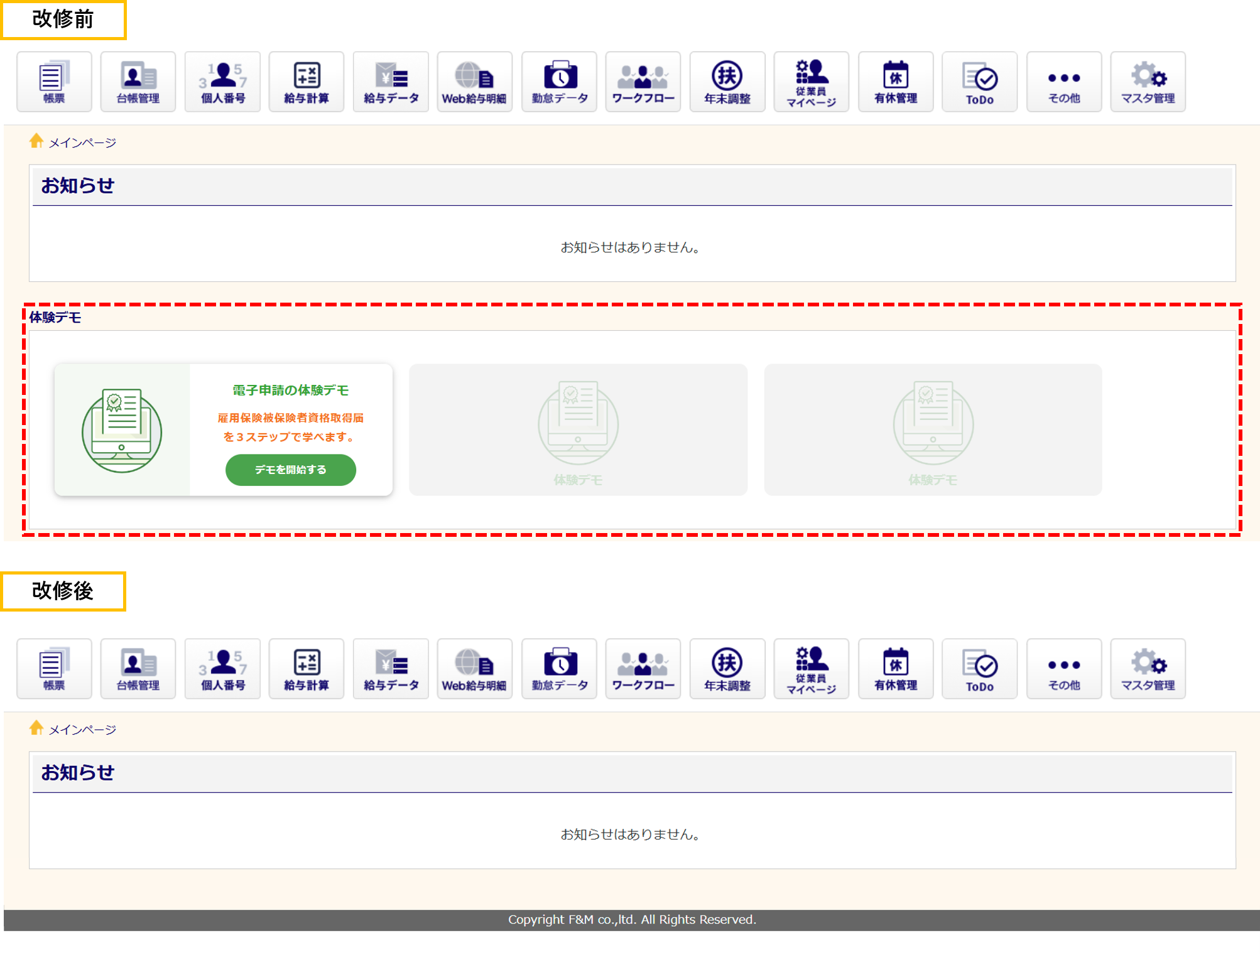
Task: Open 給与データ in the bottom toolbar
Action: (391, 669)
